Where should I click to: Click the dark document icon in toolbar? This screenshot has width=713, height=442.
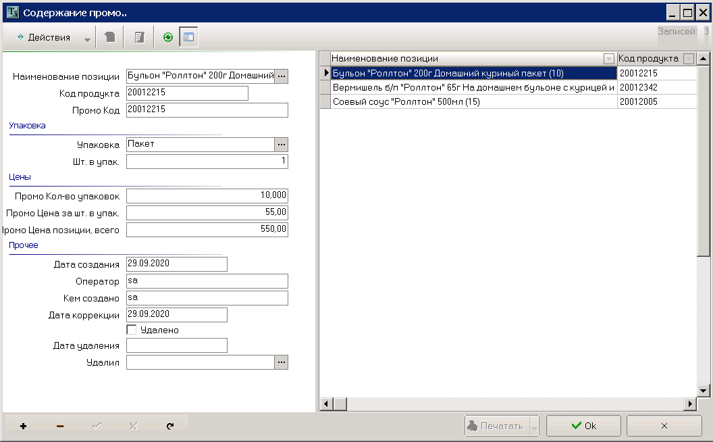coord(110,37)
